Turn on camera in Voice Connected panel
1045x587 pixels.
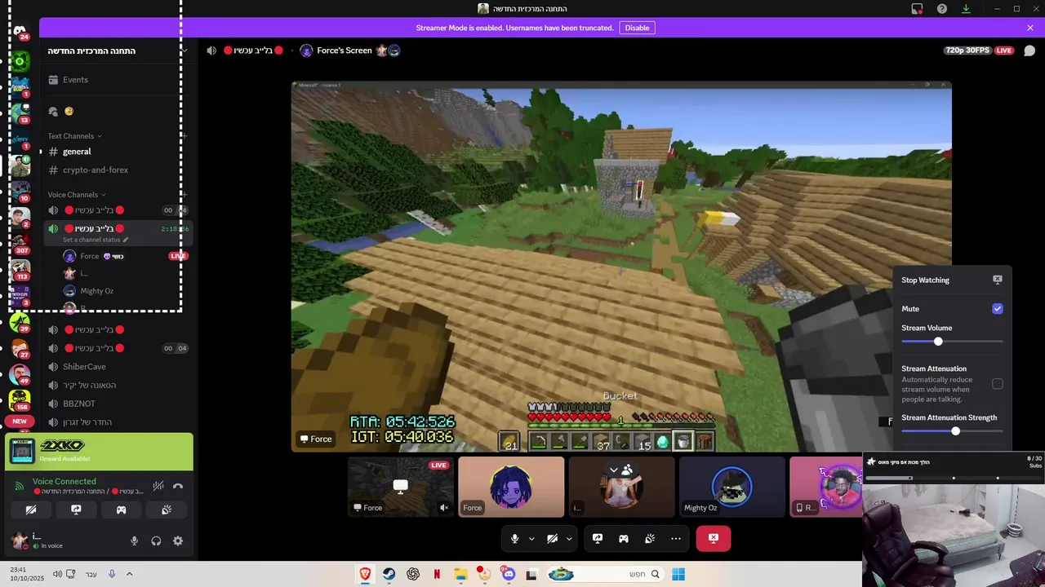pyautogui.click(x=31, y=510)
